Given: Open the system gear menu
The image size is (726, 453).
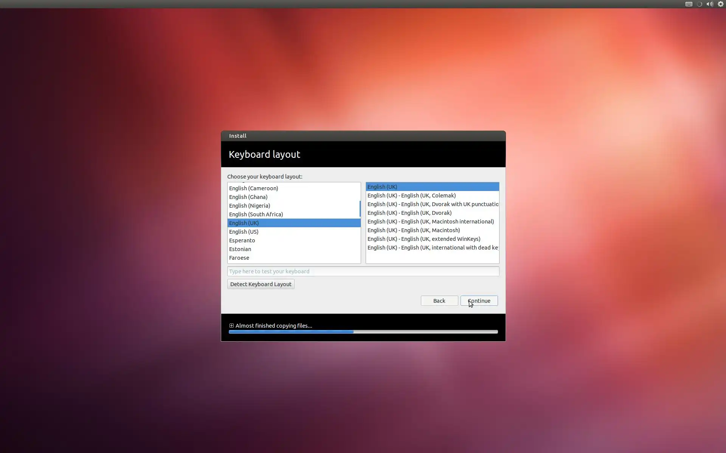Looking at the screenshot, I should click(720, 4).
